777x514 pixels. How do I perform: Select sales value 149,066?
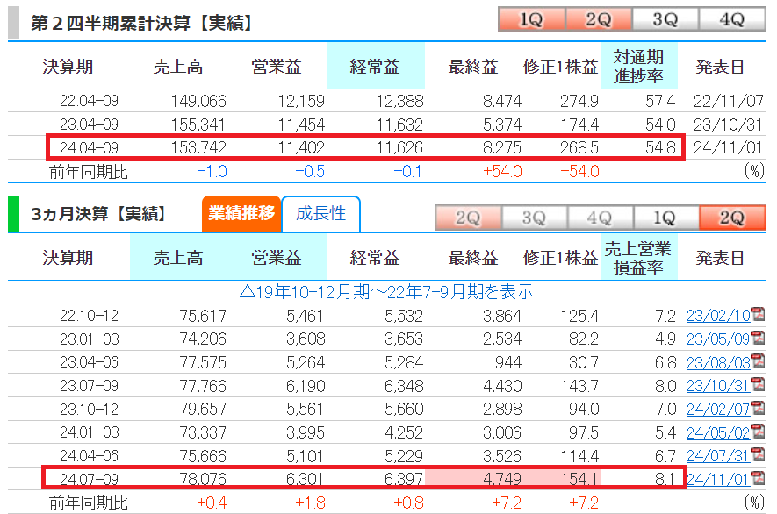(x=198, y=101)
